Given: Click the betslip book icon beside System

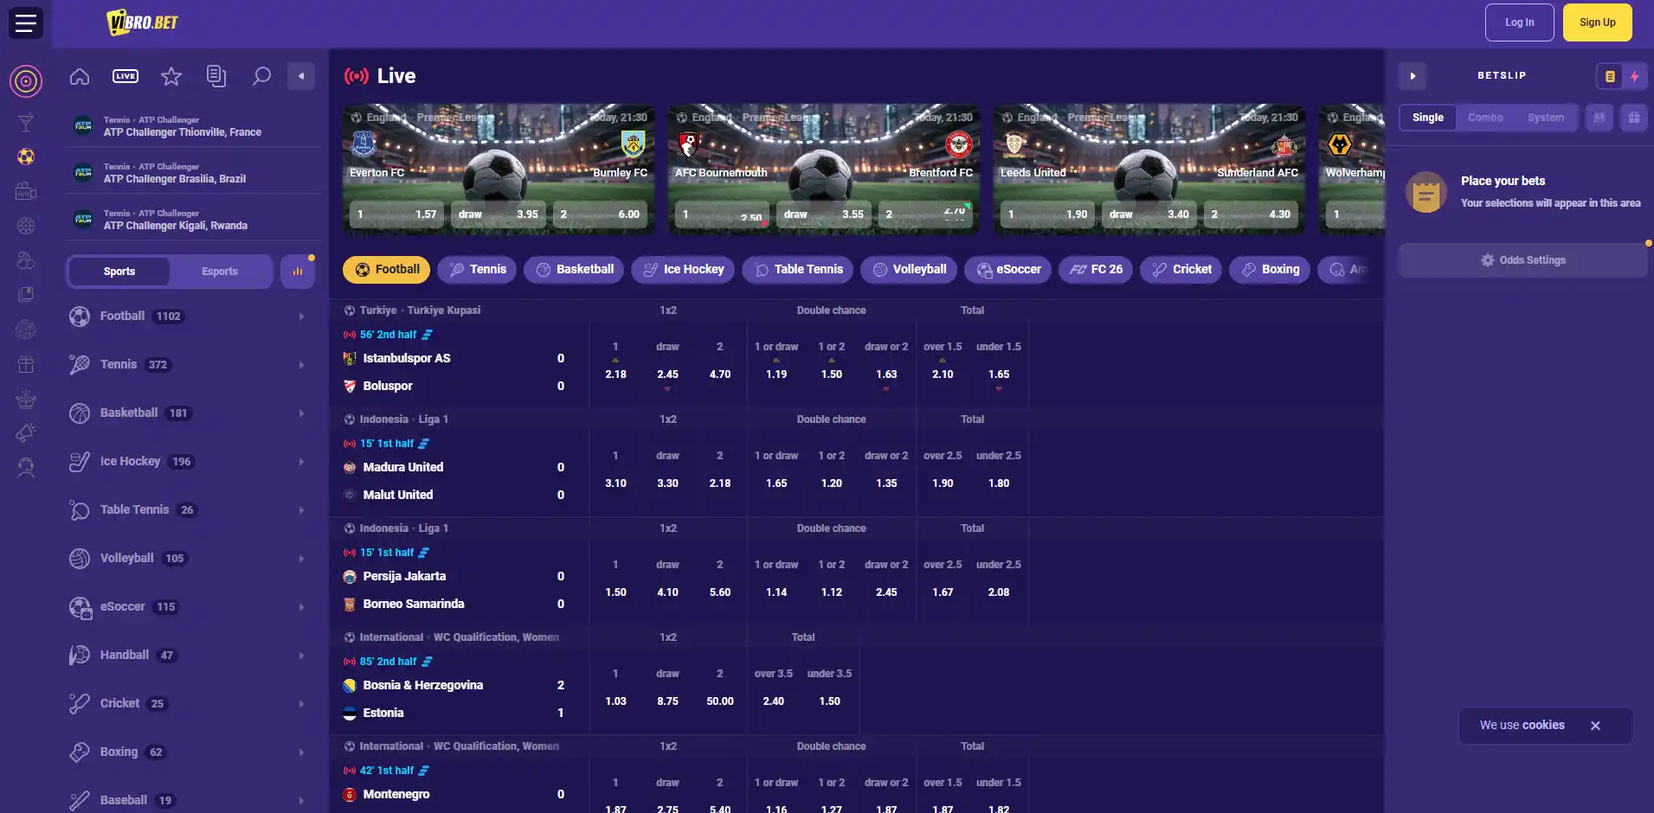Looking at the screenshot, I should (x=1599, y=118).
